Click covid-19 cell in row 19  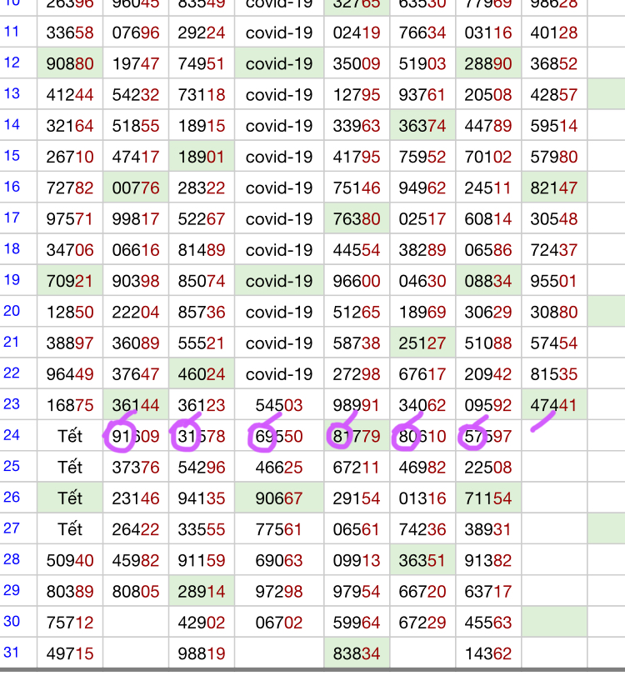[279, 281]
